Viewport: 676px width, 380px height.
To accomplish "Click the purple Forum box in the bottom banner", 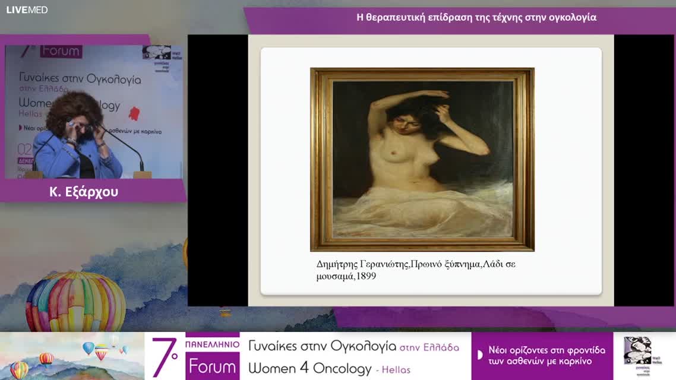I will coord(212,366).
